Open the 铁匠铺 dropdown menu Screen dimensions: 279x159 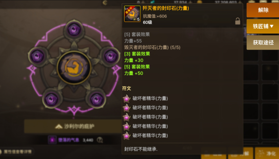coord(263,26)
